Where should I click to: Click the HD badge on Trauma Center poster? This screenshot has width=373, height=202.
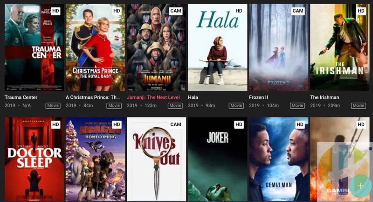tap(55, 11)
